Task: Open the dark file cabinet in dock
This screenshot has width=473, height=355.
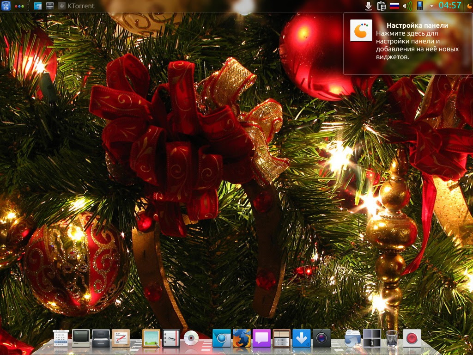Action: [101, 338]
